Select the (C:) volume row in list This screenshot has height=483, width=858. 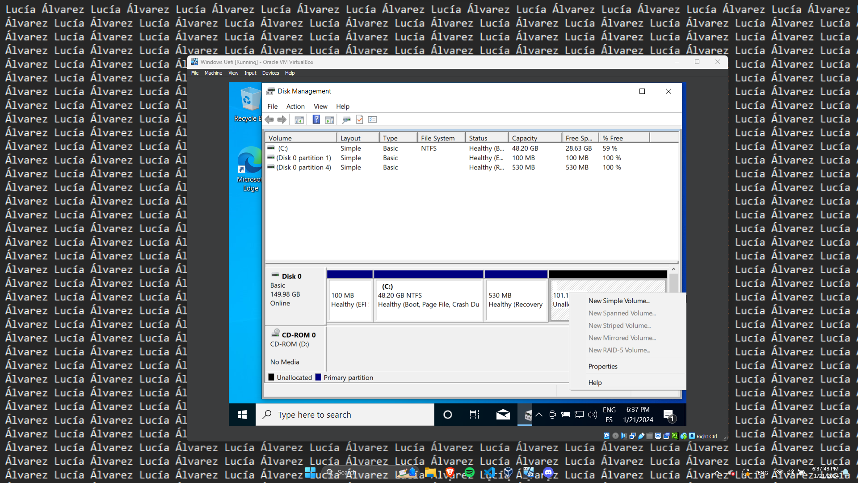[283, 148]
